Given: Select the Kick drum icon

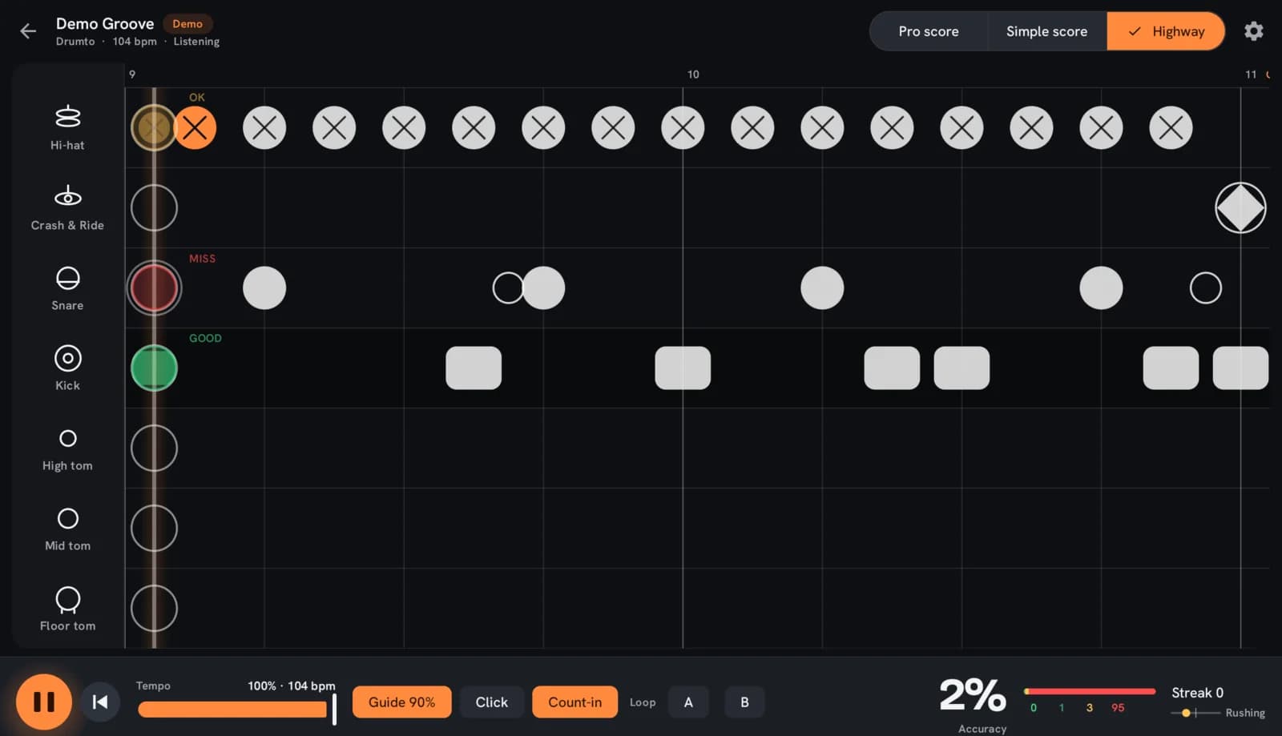Looking at the screenshot, I should tap(67, 358).
